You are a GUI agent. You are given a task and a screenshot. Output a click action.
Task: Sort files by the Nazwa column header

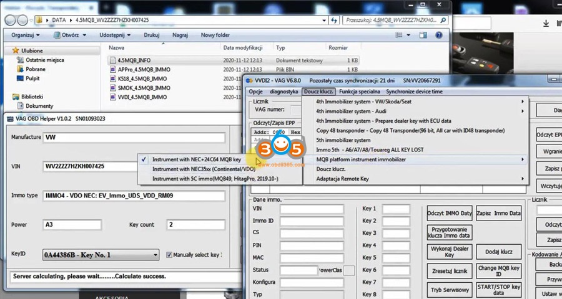117,47
